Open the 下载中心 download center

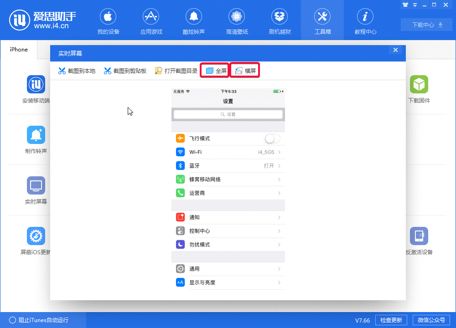pos(426,25)
